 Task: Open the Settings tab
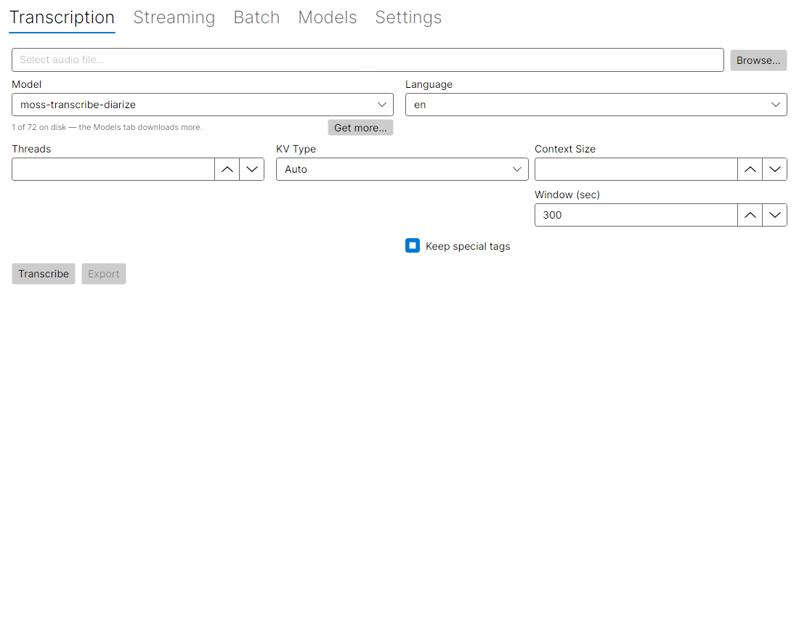(x=408, y=17)
